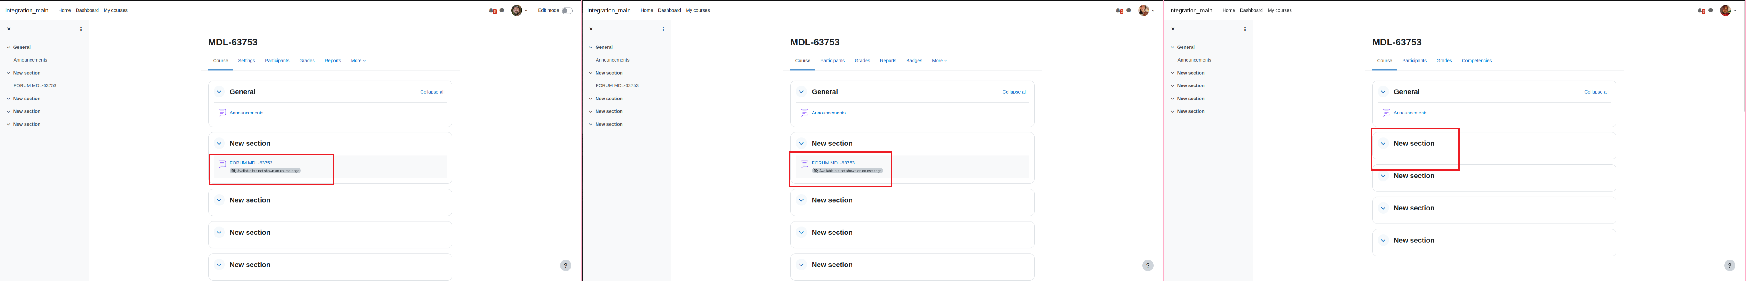The image size is (1746, 281).
Task: Close course index drawer in left pane
Action: 9,29
